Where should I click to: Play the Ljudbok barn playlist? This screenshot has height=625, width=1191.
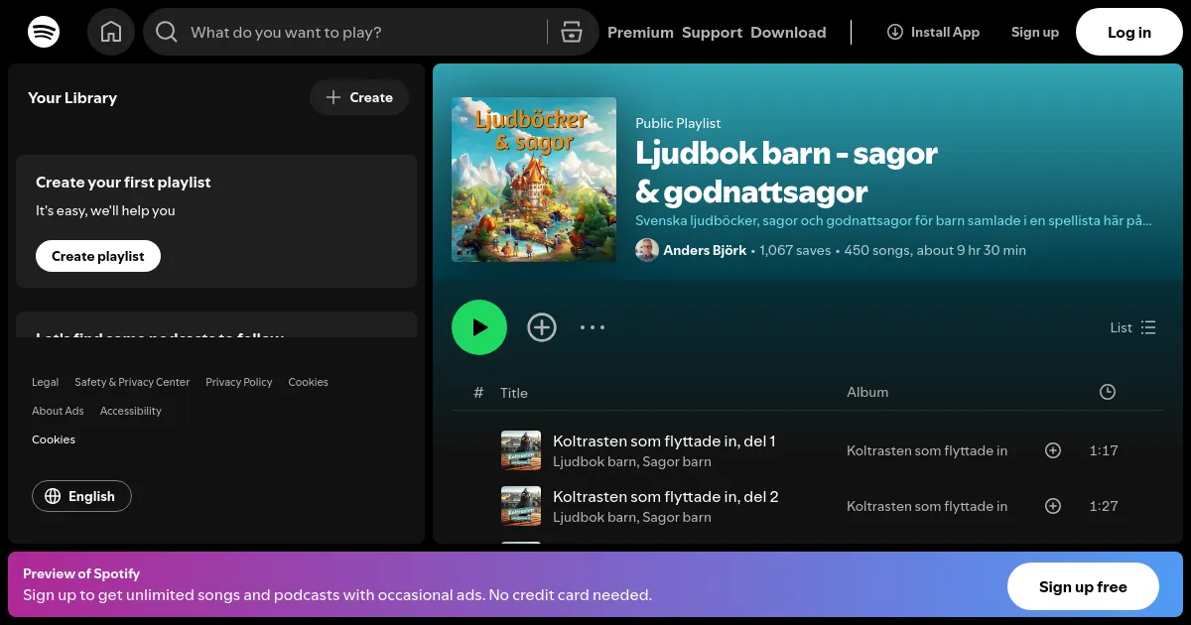pos(479,327)
